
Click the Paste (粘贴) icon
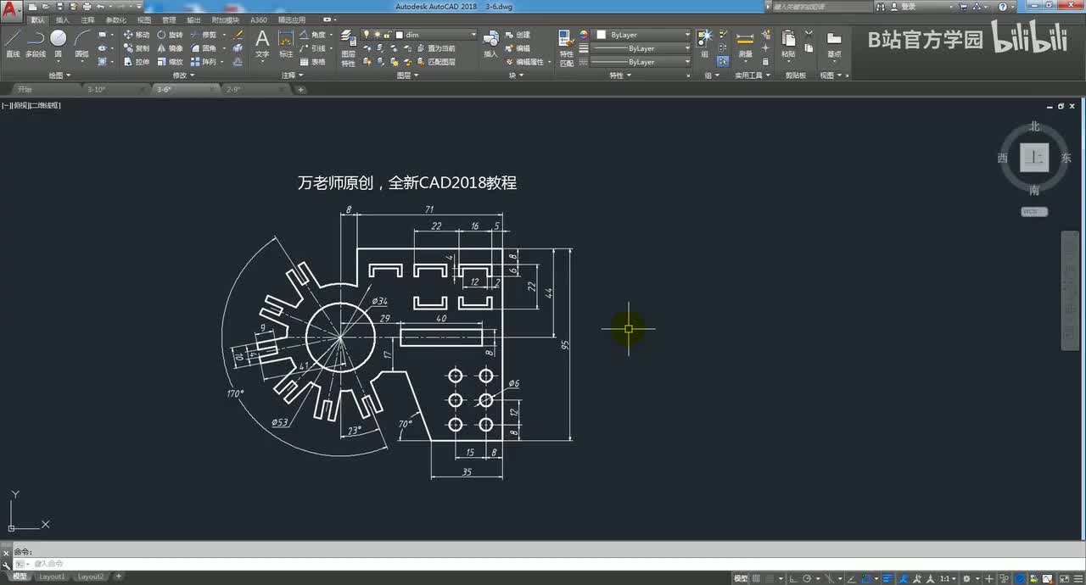pyautogui.click(x=788, y=43)
